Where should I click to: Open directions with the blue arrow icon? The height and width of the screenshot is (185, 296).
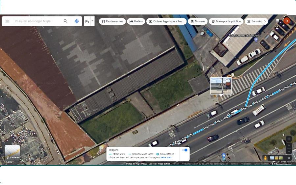coord(77,21)
